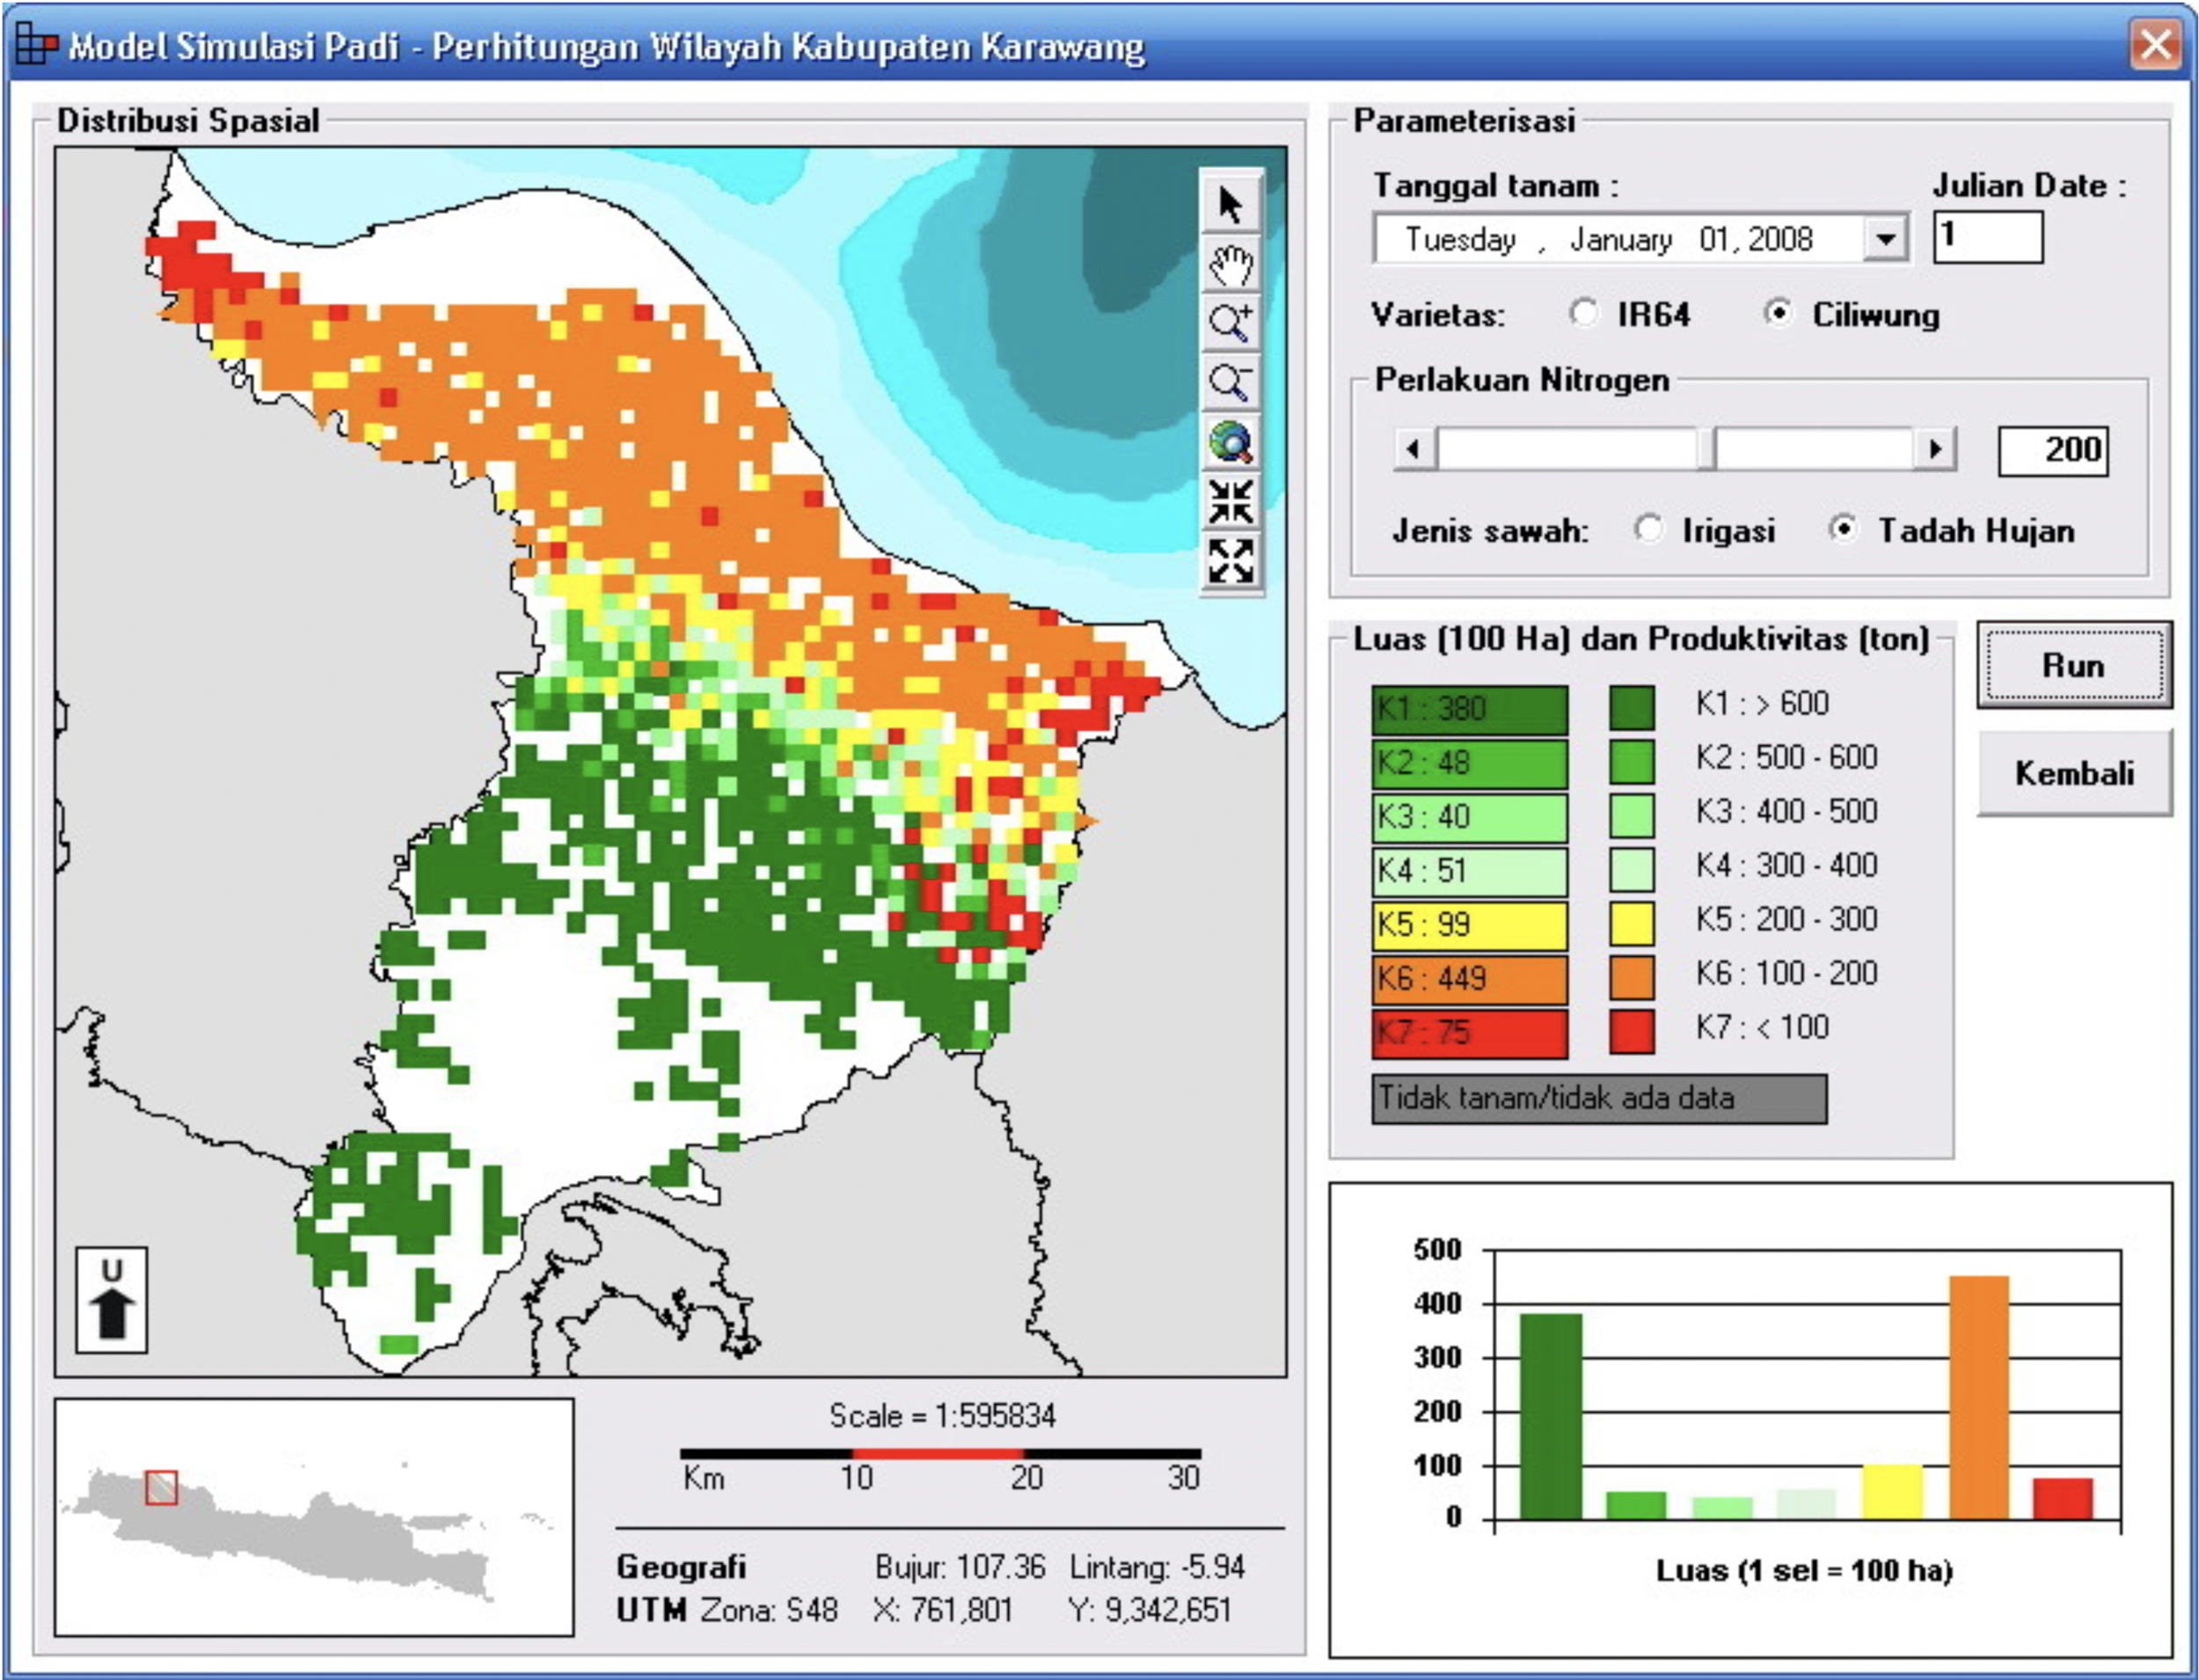Choose Irigasi as jenis sawah
This screenshot has width=2199, height=1680.
(x=1648, y=529)
